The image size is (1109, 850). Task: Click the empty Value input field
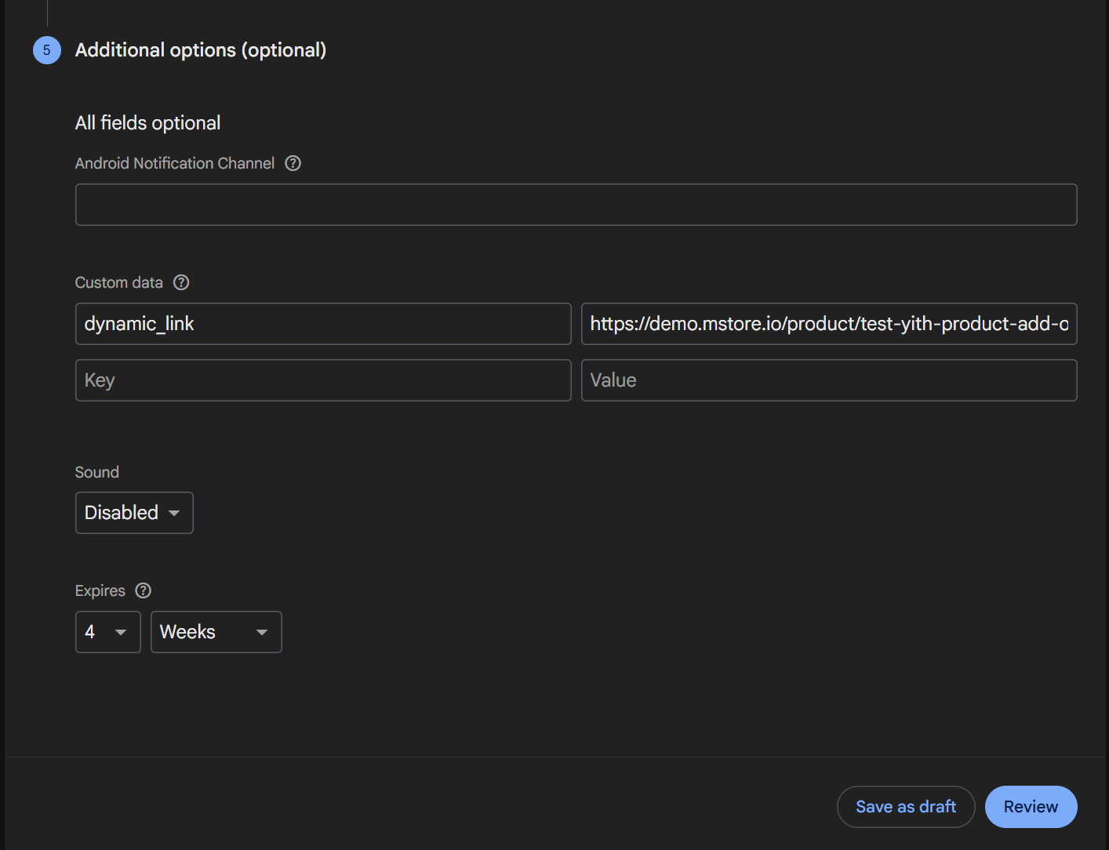[x=828, y=380]
